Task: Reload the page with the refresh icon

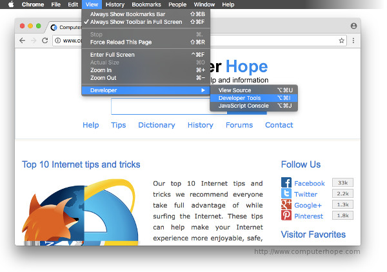Action: 45,40
